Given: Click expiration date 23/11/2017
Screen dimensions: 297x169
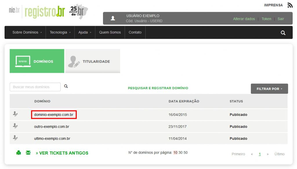Looking at the screenshot, I should (178, 127).
